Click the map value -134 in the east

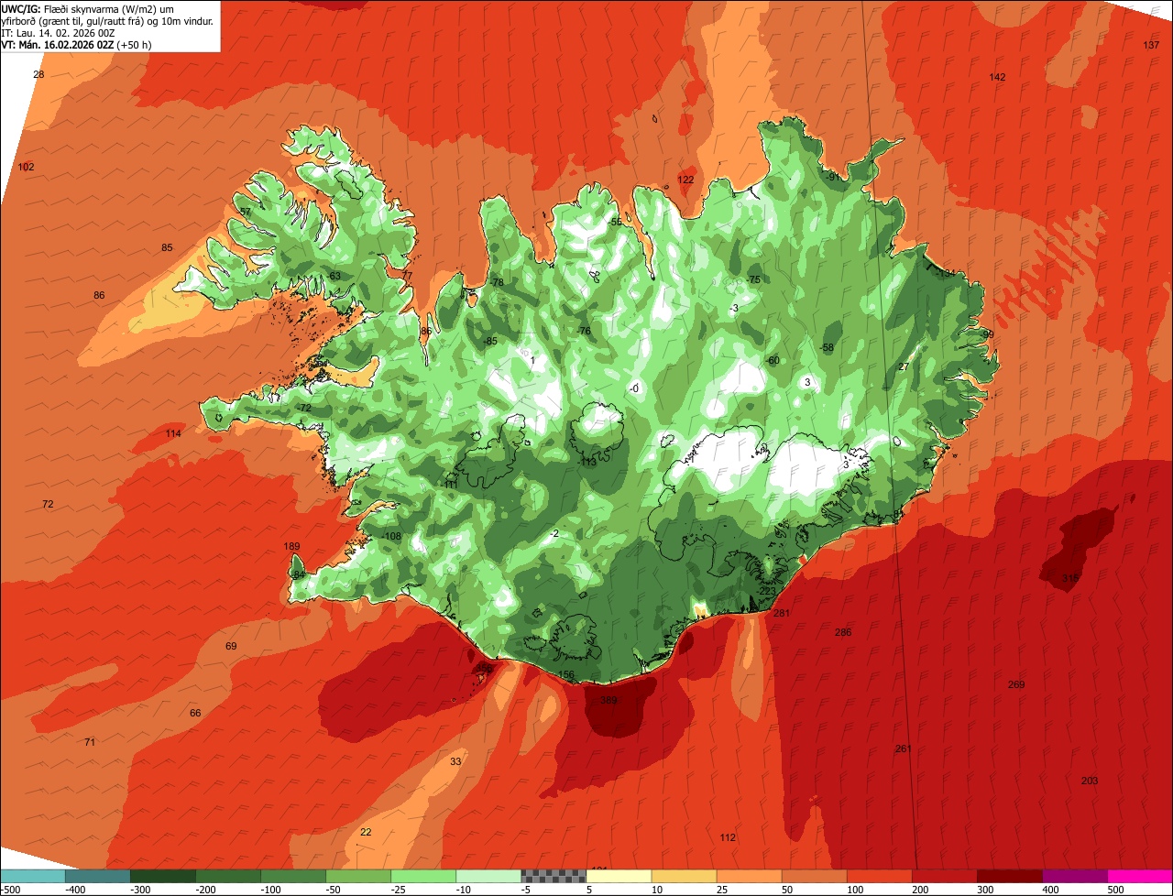(945, 273)
